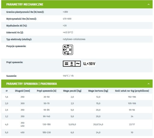
Task: Click the U0<50V voltage label graphic
Action: (x=89, y=64)
